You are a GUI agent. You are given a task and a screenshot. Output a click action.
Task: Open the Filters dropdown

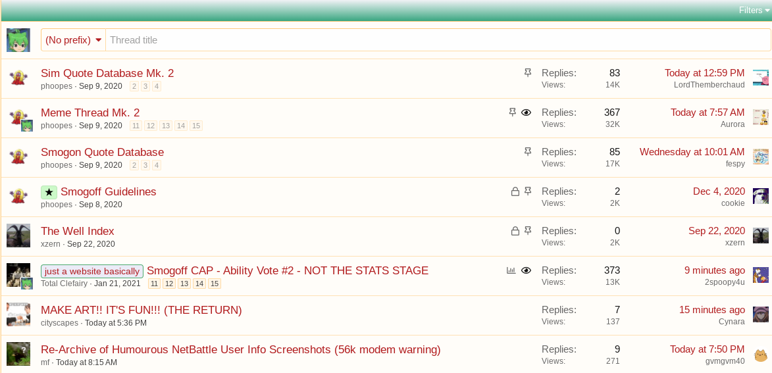[754, 11]
